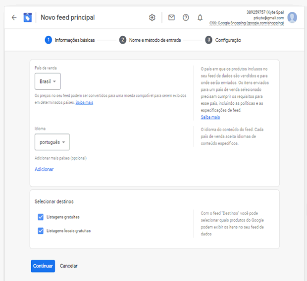Click the Selecionar destinos heading
This screenshot has width=307, height=281.
[54, 202]
